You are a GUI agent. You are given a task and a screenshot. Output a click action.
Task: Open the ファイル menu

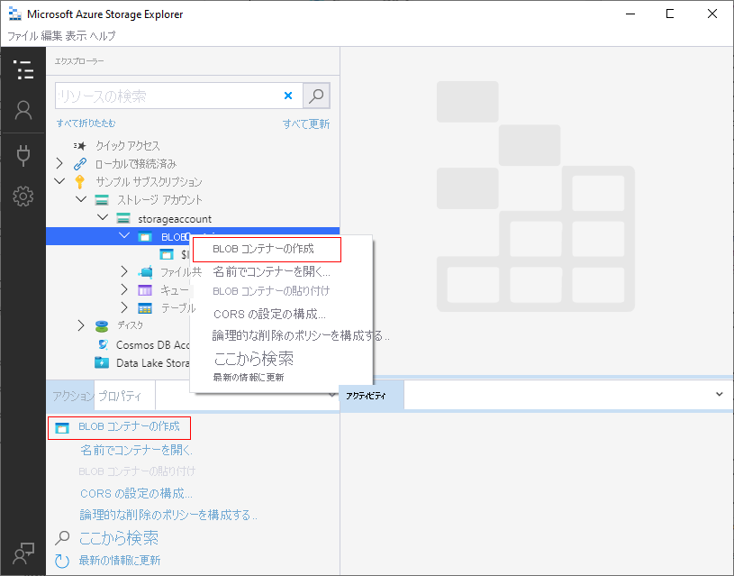pyautogui.click(x=23, y=36)
